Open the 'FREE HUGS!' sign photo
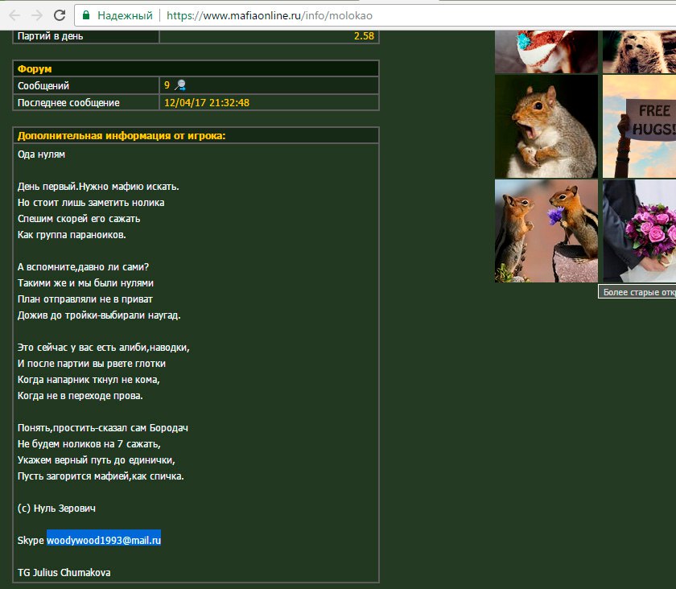Viewport: 676px width, 589px height. tap(639, 126)
